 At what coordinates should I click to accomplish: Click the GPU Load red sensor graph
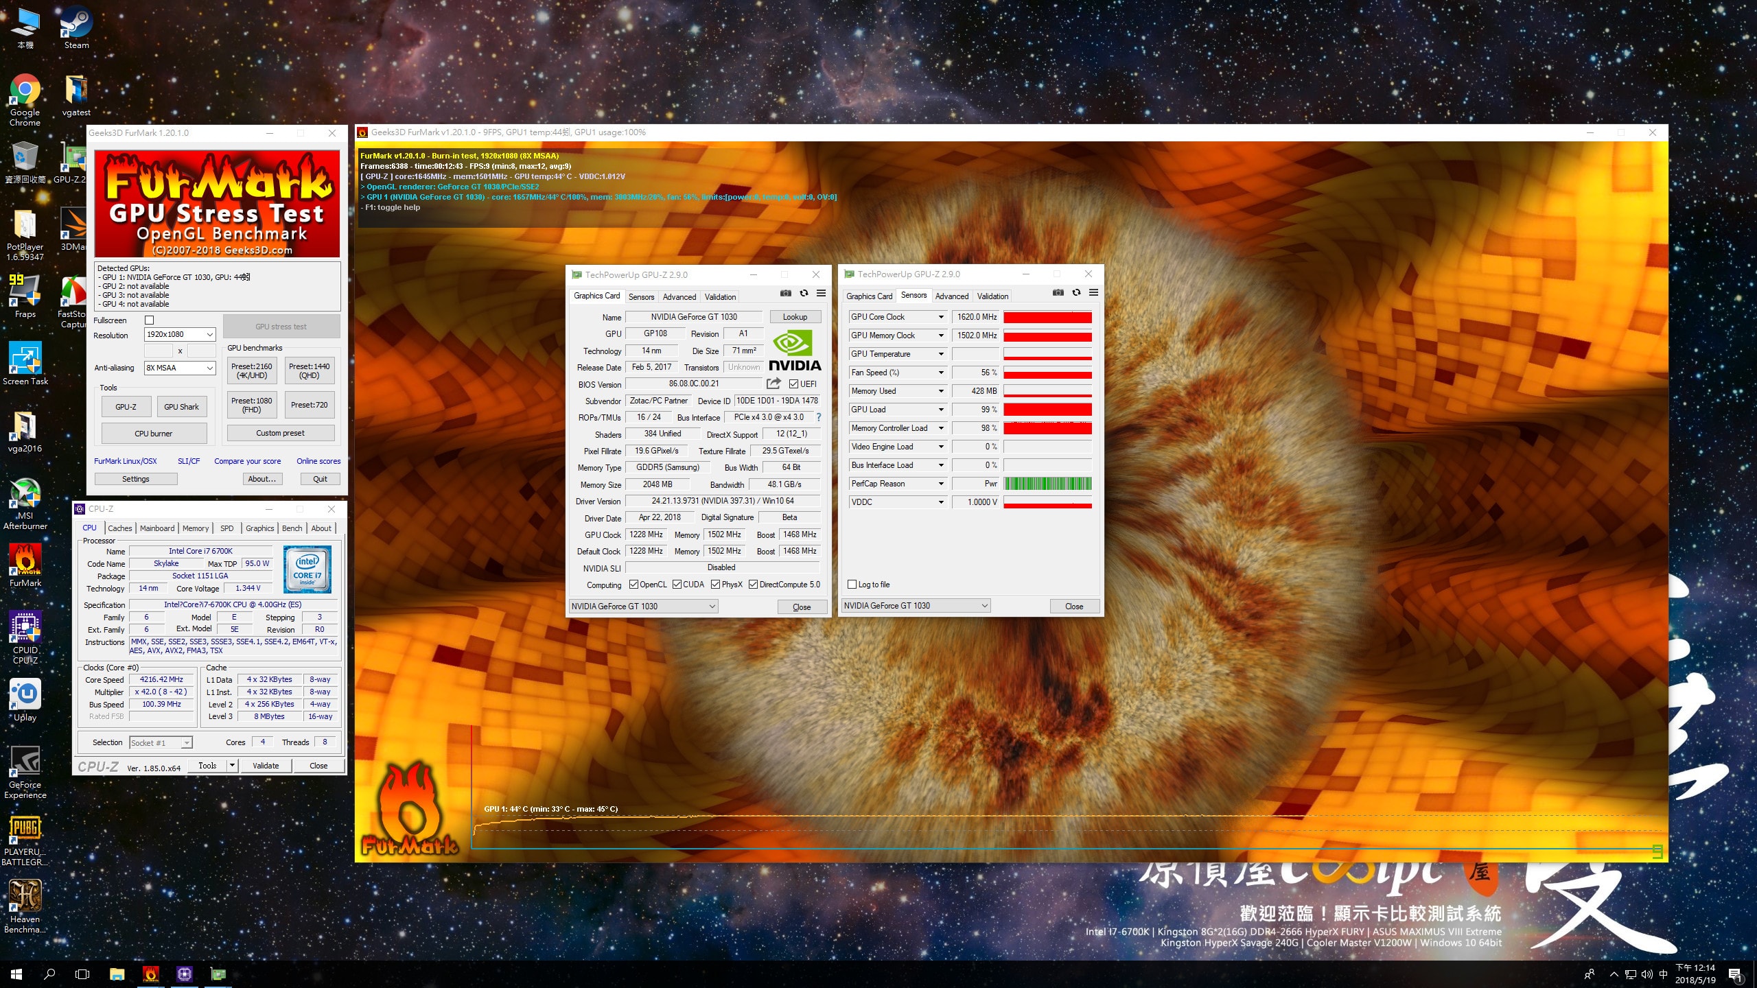[1047, 410]
